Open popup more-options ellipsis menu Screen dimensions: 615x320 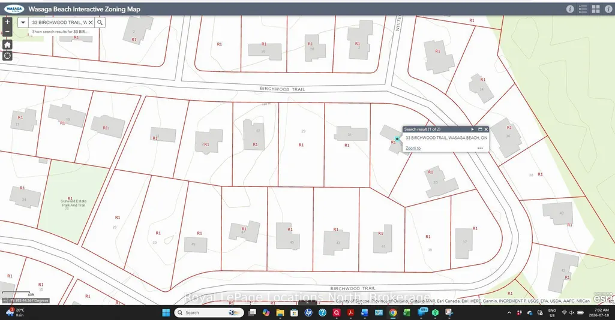[480, 148]
